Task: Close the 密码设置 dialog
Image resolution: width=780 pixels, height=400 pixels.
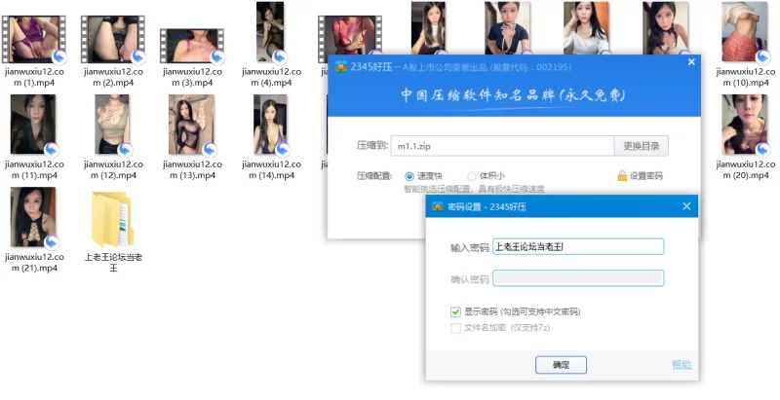Action: click(686, 206)
